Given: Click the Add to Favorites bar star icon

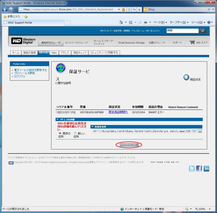Looking at the screenshot, I should pyautogui.click(x=26, y=17).
